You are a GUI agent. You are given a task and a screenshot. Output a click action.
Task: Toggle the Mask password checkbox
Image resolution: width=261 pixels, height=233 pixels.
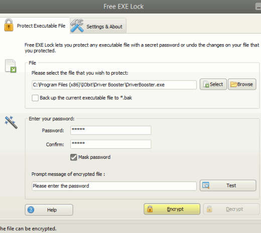click(74, 157)
